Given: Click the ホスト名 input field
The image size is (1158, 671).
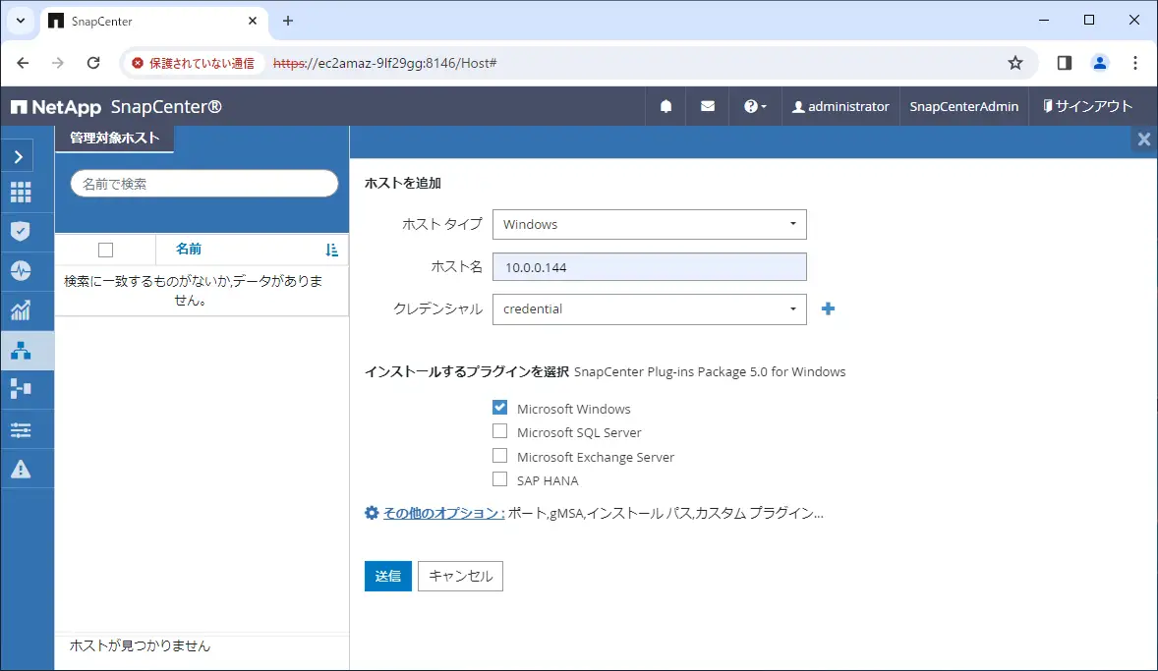Looking at the screenshot, I should tap(649, 267).
